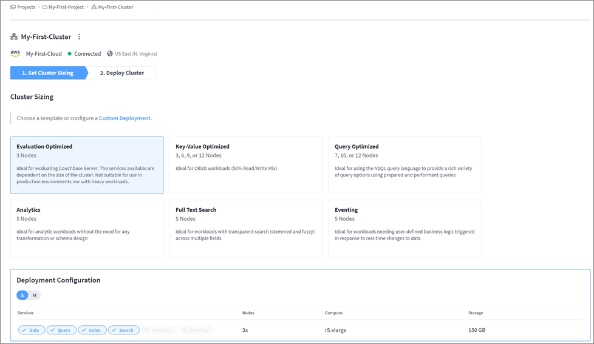Click the Cluster Sizing heading
Image resolution: width=594 pixels, height=344 pixels.
pos(32,97)
